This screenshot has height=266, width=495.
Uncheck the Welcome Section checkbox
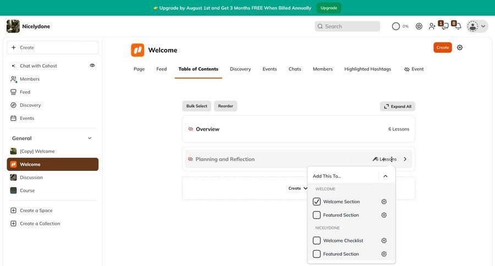[x=317, y=201]
